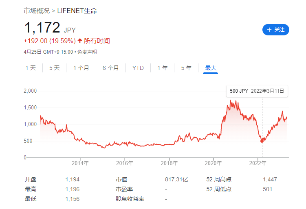The width and height of the screenshot is (306, 209).
Task: Show the 6 个月 chart range
Action: [x=110, y=68]
